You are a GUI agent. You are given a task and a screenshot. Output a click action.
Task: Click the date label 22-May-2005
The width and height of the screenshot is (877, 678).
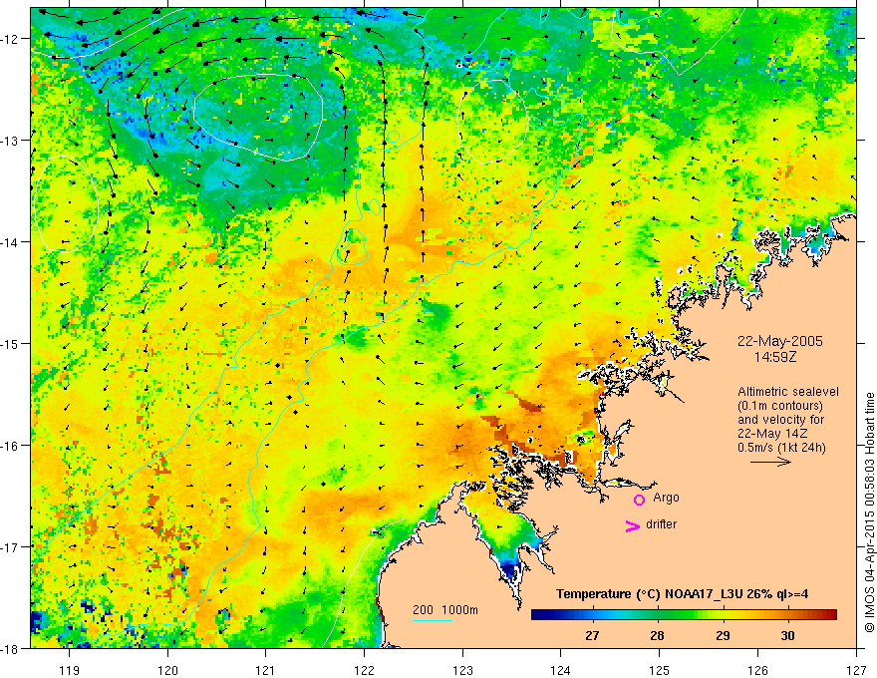779,341
